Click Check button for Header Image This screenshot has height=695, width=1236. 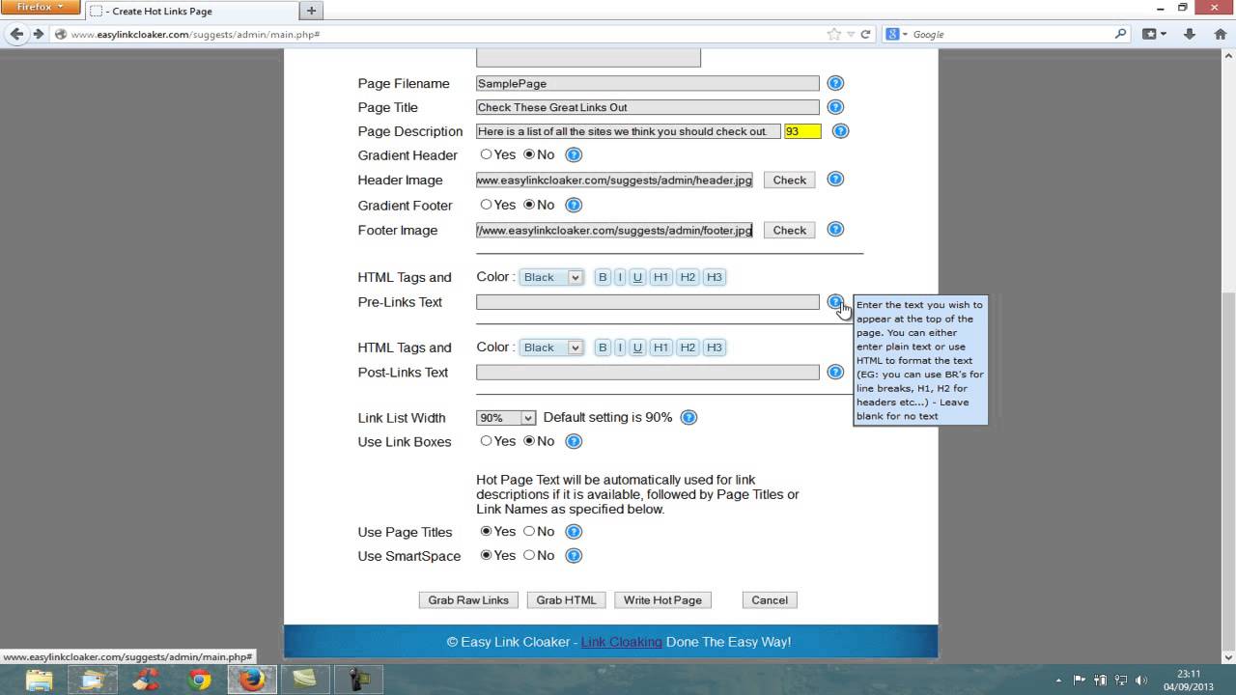(789, 181)
